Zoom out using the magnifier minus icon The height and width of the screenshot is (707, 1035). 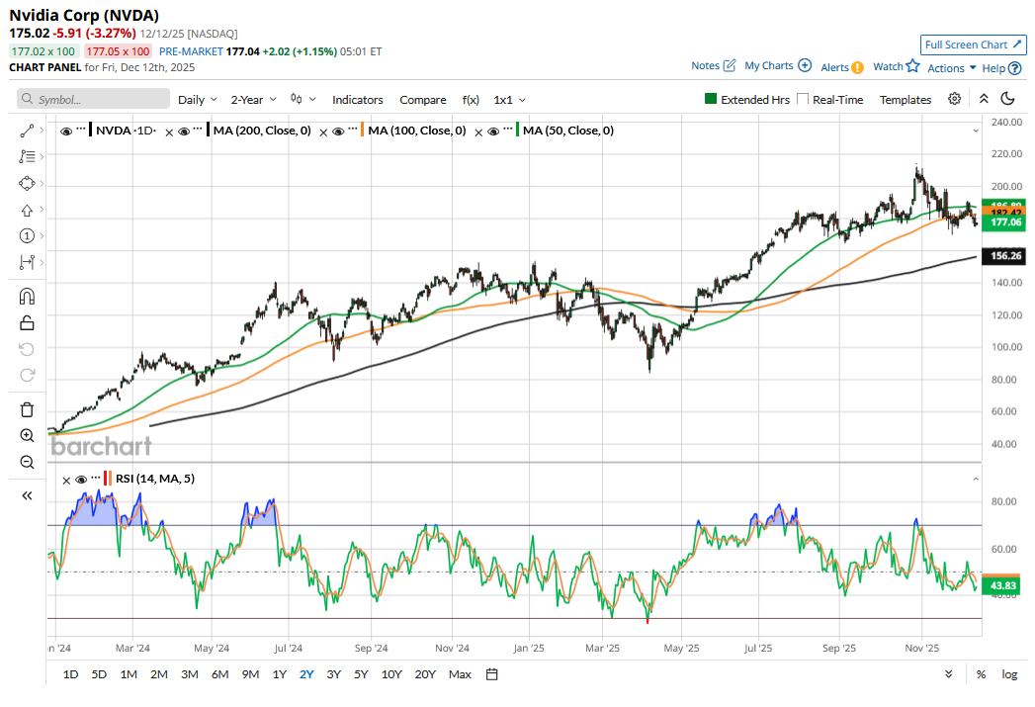tap(27, 462)
